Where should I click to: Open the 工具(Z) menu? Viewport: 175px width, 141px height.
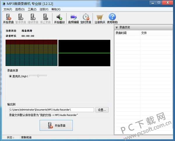coord(32,9)
